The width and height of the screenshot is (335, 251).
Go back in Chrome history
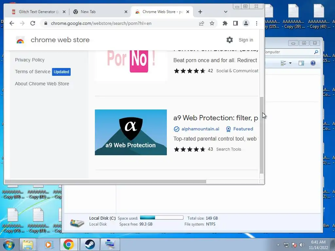point(12,23)
